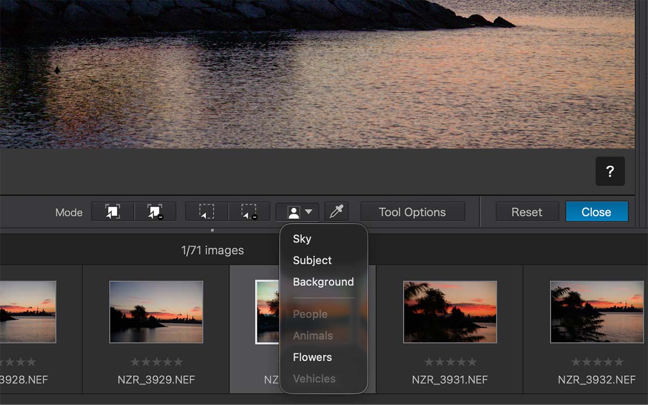This screenshot has width=648, height=405.
Task: Select the NZR_3931.NEF thumbnail
Action: click(x=450, y=312)
